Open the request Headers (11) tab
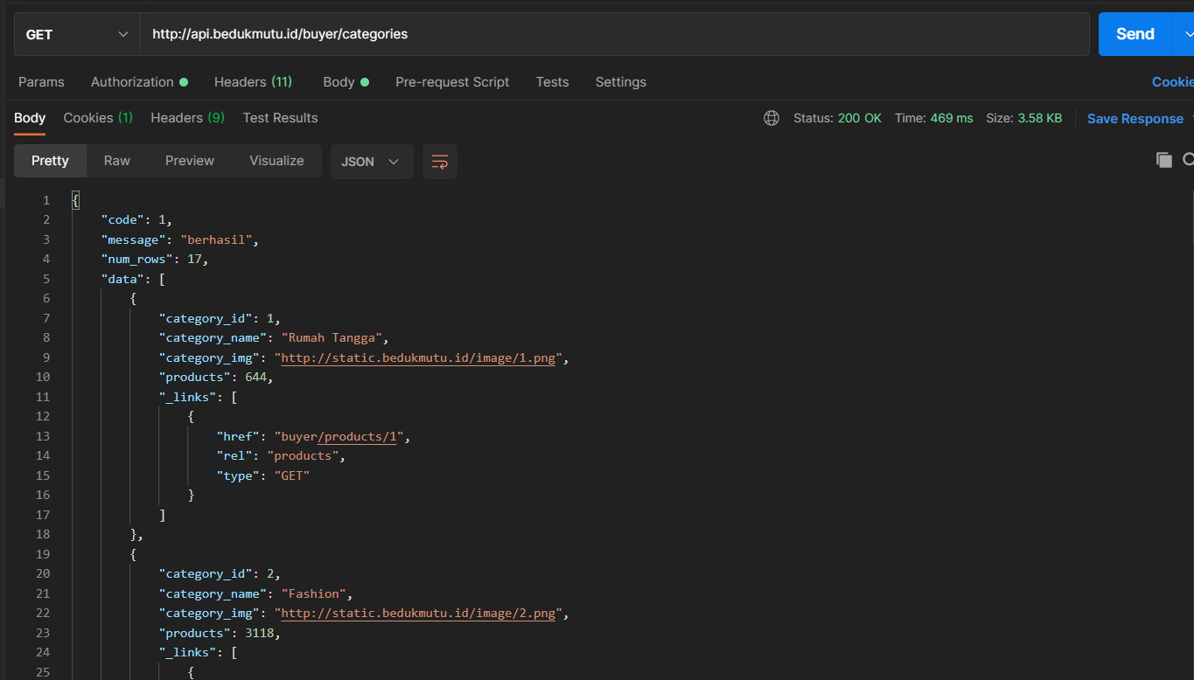 pyautogui.click(x=253, y=82)
